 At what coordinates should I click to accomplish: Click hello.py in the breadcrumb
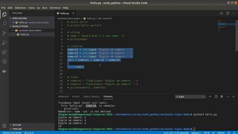coord(91,18)
